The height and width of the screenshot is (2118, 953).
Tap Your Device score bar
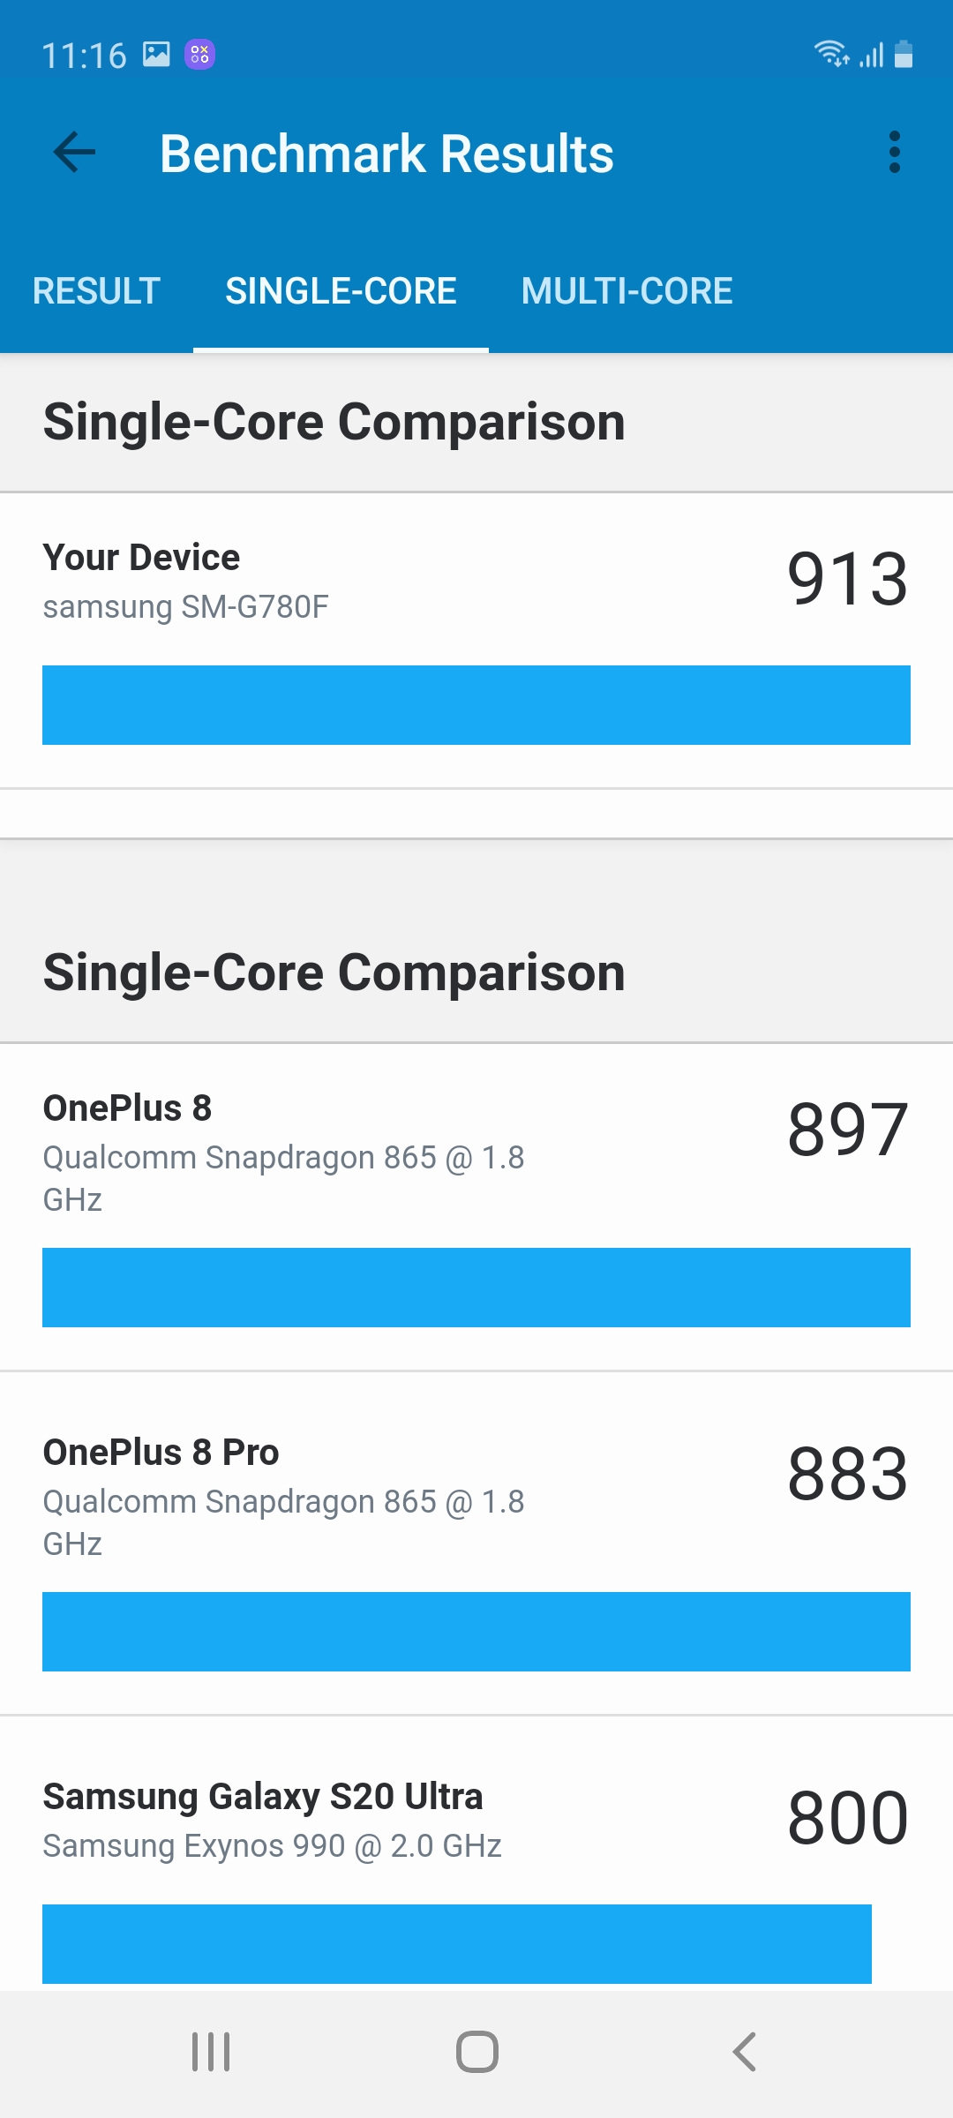(476, 705)
